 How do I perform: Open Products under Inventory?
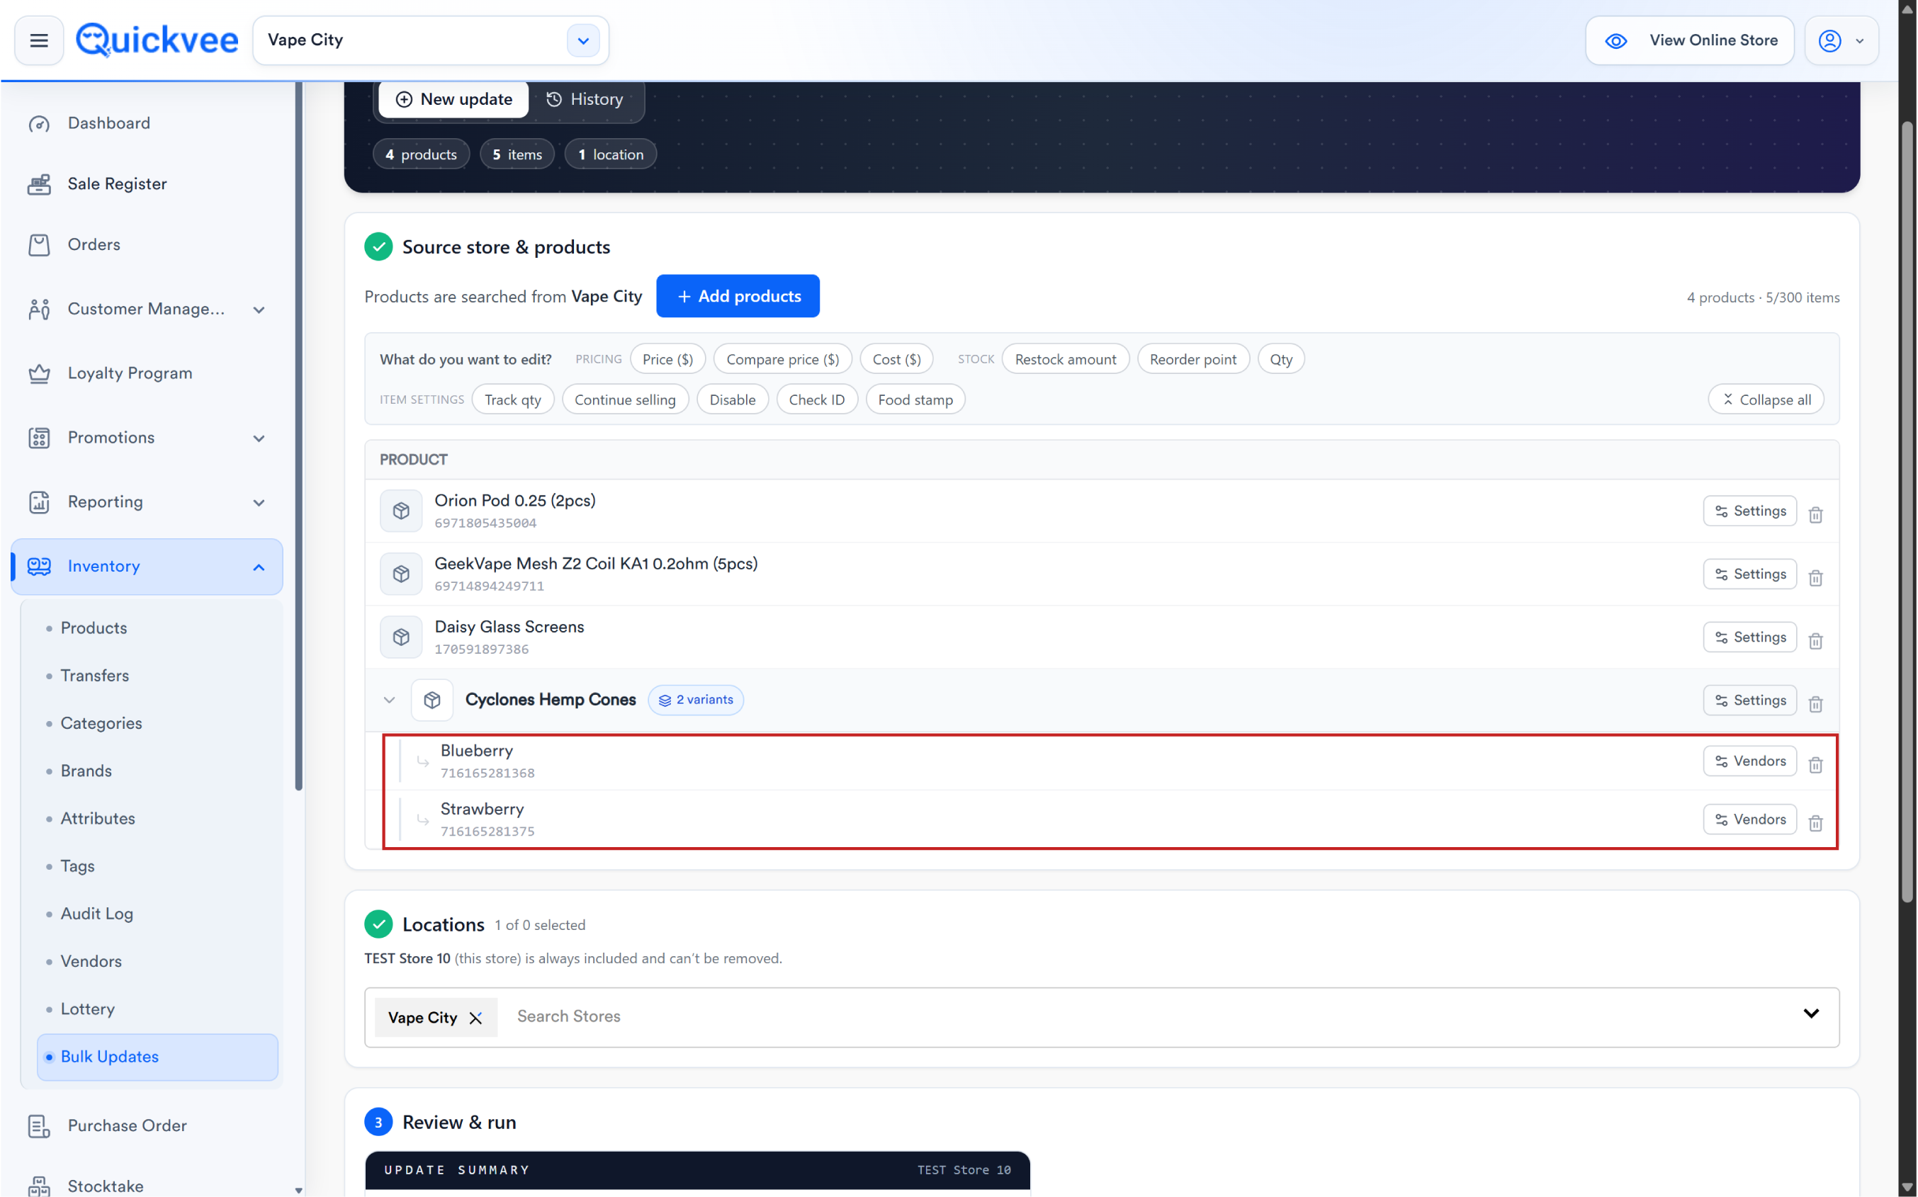coord(94,628)
